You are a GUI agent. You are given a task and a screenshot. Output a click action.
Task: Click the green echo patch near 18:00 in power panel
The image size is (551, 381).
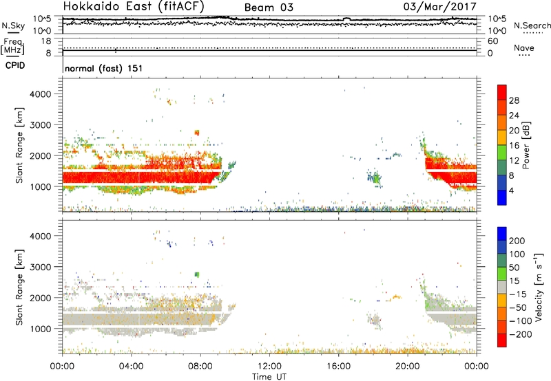pyautogui.click(x=375, y=178)
